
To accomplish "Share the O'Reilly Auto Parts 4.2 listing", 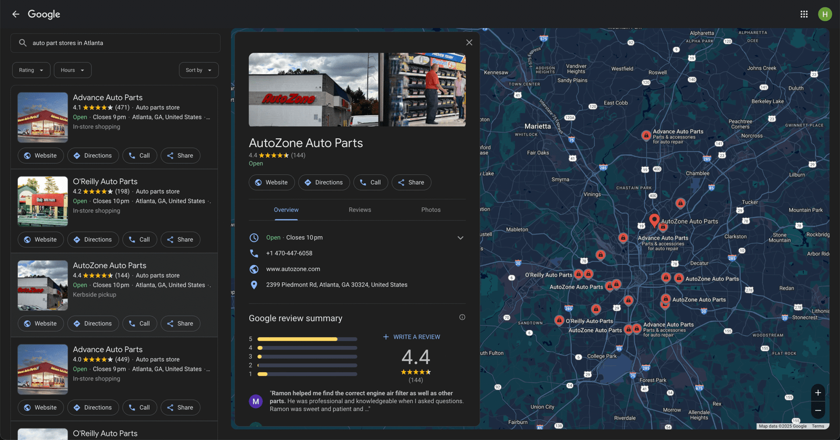I will (180, 240).
